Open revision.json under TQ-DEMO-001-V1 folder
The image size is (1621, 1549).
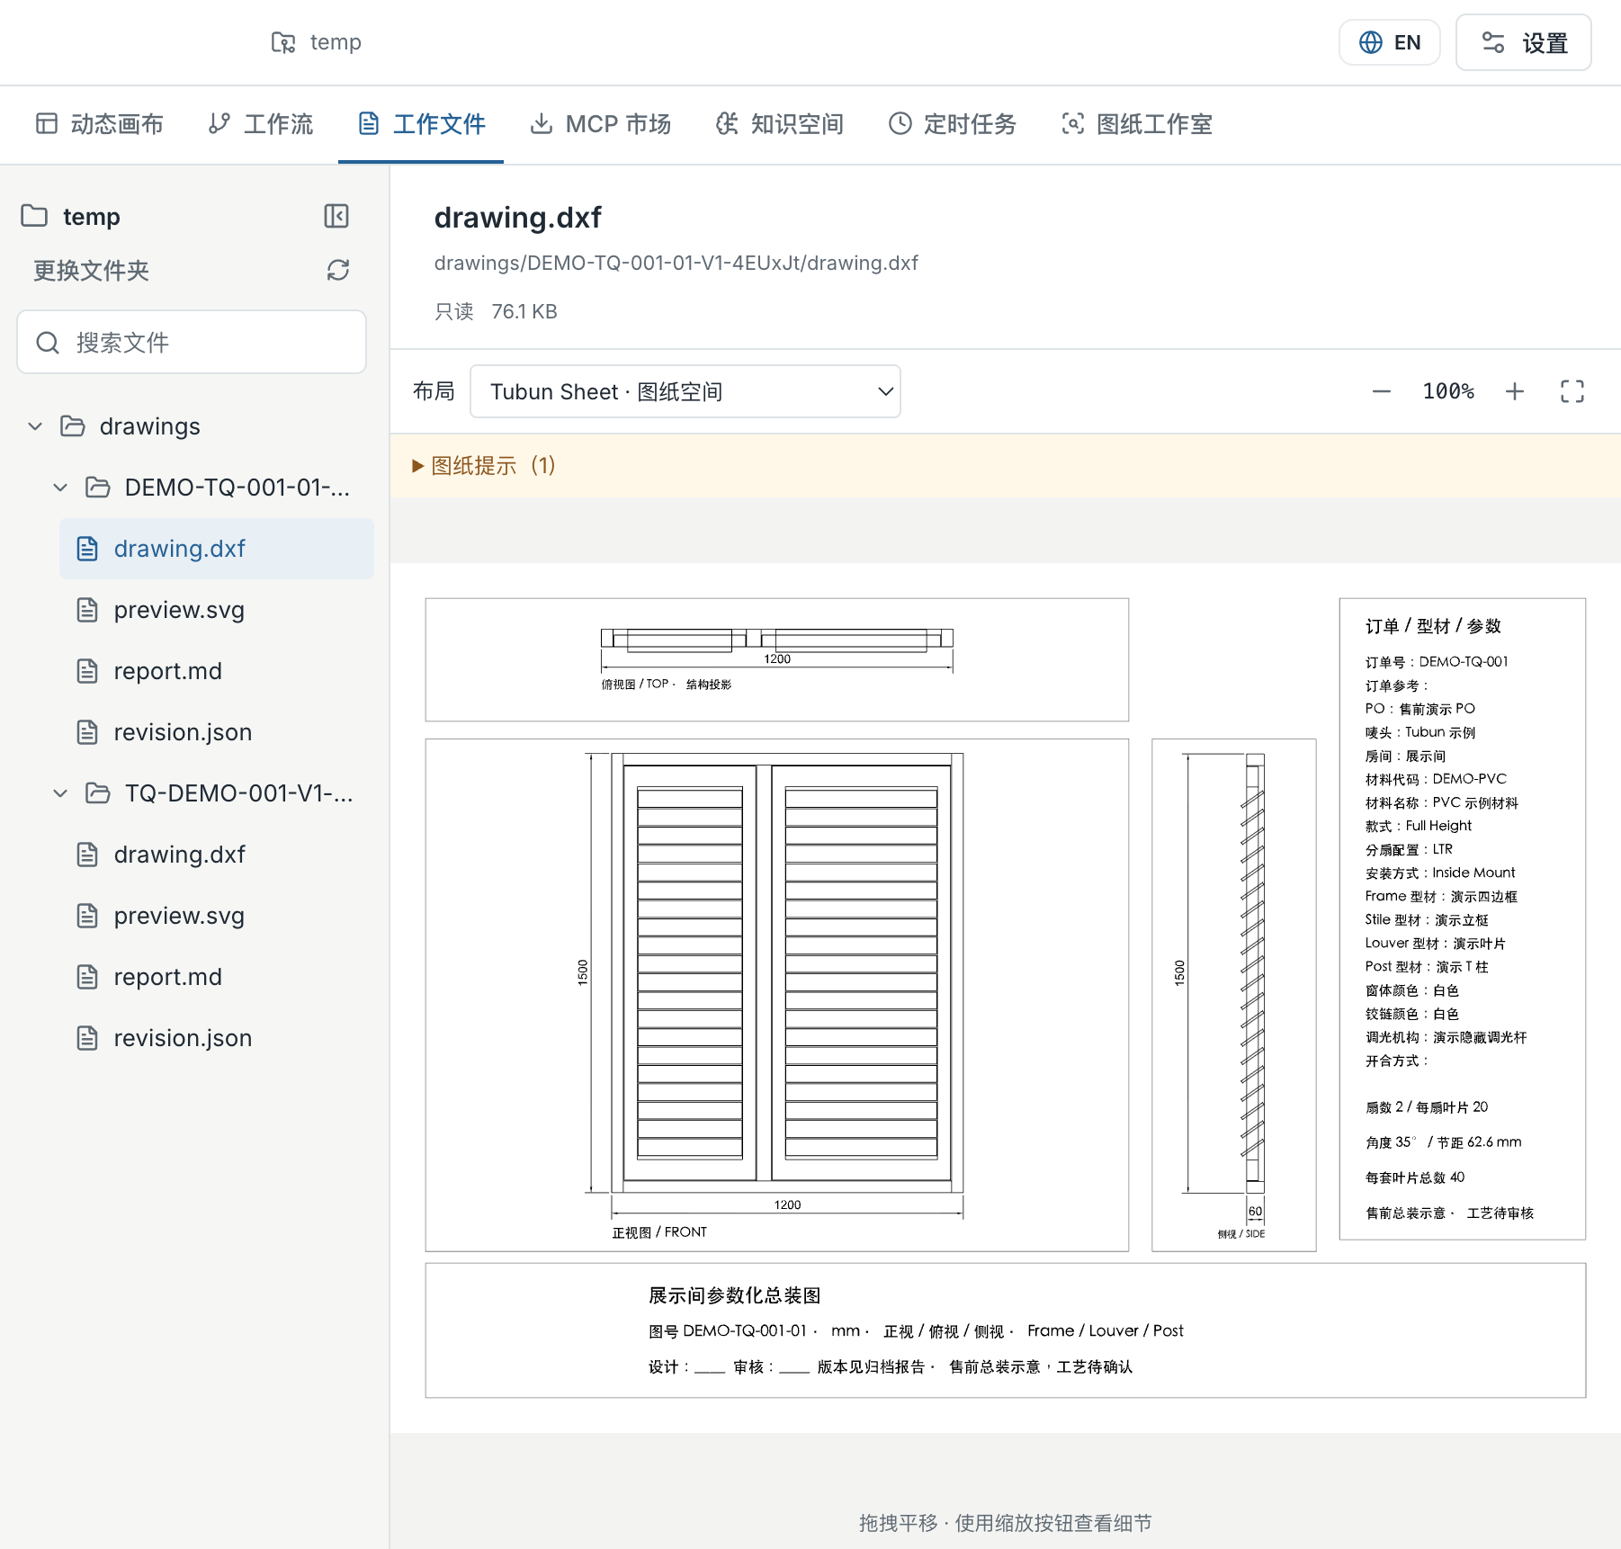tap(217, 1038)
